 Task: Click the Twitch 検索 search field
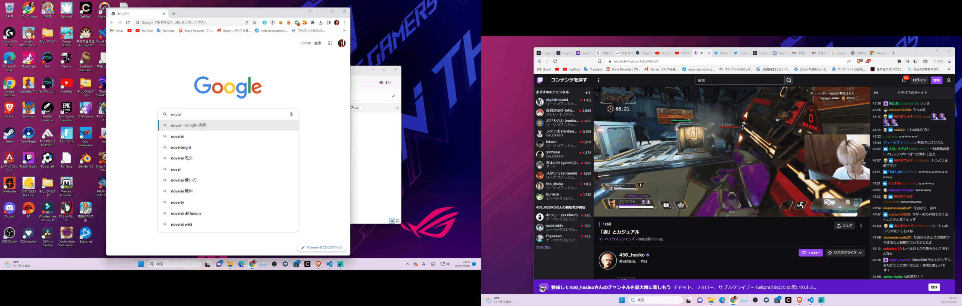pyautogui.click(x=740, y=80)
